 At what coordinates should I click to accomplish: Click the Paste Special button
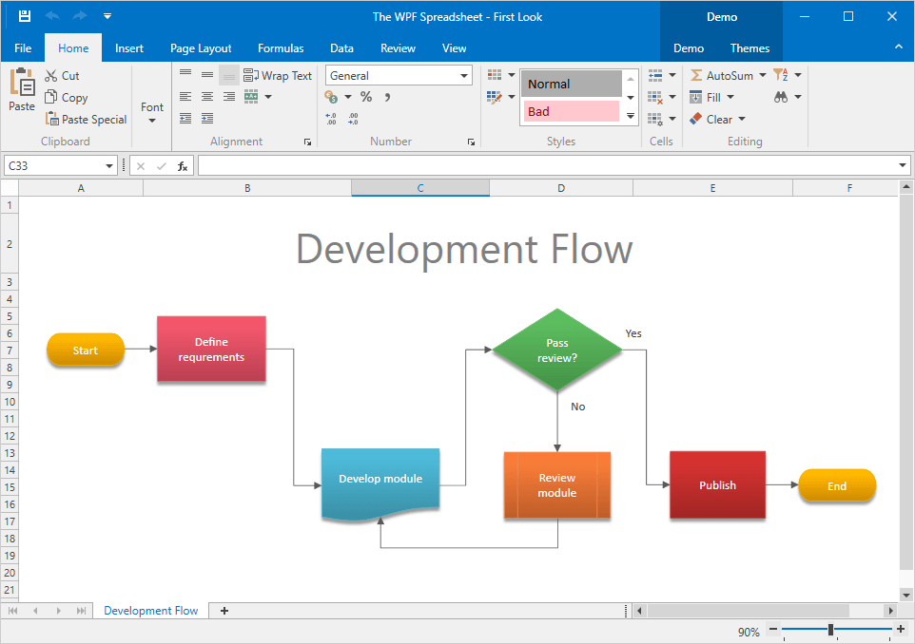click(86, 120)
